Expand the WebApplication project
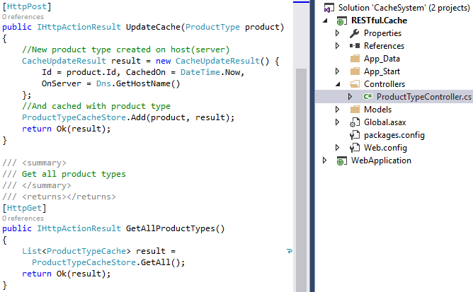Viewport: 473px width, 292px height. click(325, 160)
